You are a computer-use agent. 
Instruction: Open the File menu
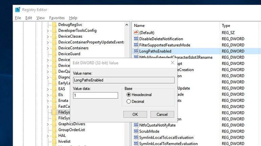tap(18, 18)
